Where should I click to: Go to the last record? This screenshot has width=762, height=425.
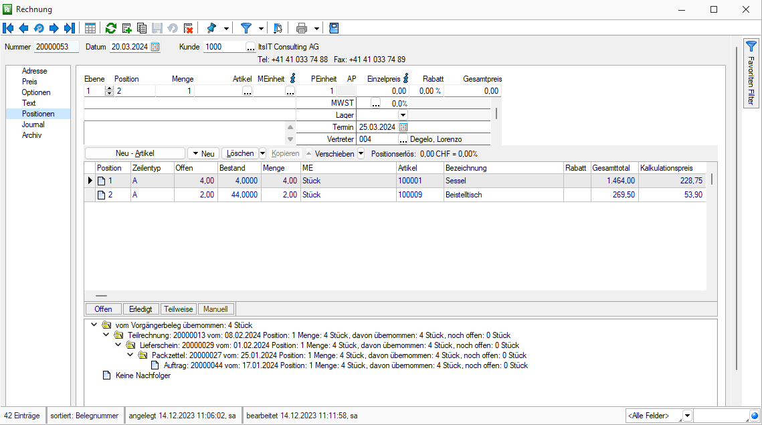pos(68,27)
